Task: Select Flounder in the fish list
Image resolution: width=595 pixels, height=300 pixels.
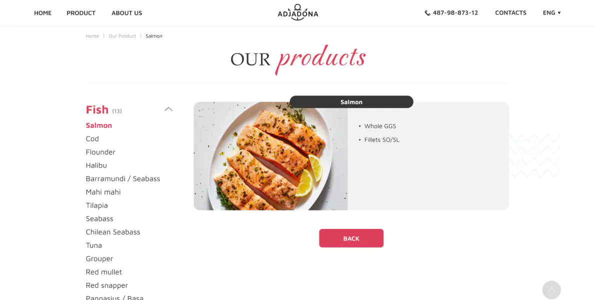Action: (100, 152)
